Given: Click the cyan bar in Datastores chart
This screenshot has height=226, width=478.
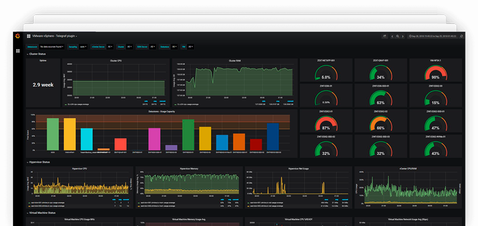Looking at the screenshot, I should (87, 139).
